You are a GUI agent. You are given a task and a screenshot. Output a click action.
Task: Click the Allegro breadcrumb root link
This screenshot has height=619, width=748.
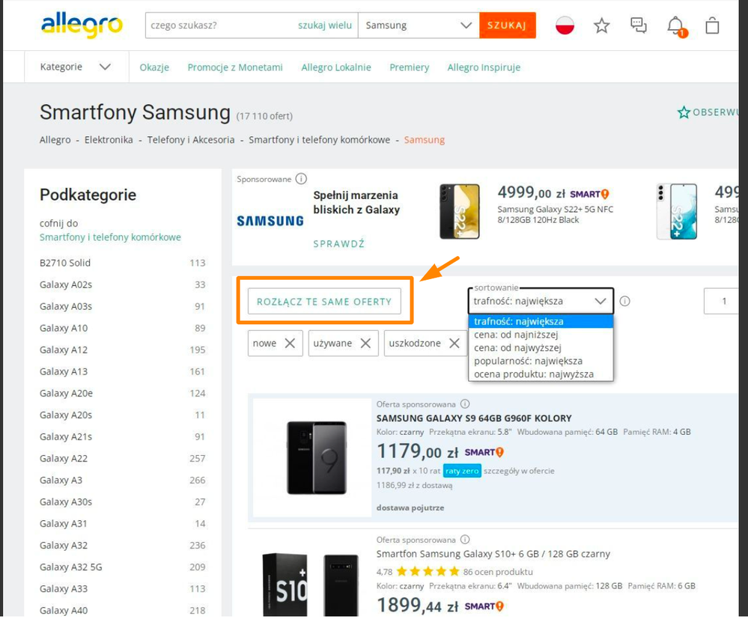coord(55,140)
